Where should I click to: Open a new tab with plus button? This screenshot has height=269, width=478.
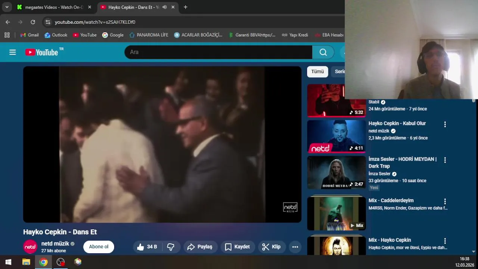tap(186, 7)
